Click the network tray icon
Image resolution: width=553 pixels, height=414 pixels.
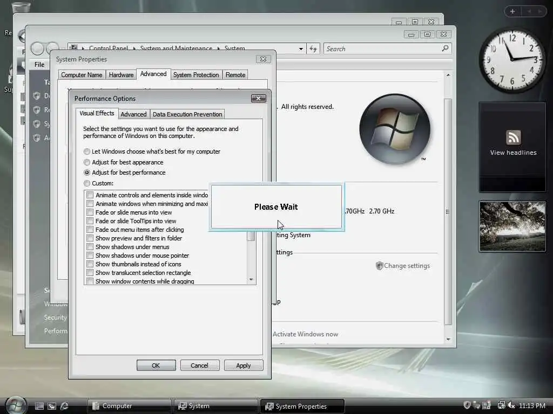501,405
